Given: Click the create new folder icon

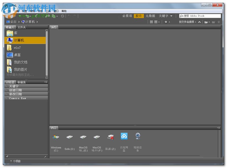Looking at the screenshot, I should tap(213, 22).
